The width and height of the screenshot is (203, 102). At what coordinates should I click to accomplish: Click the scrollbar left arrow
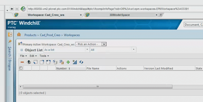pyautogui.click(x=20, y=87)
